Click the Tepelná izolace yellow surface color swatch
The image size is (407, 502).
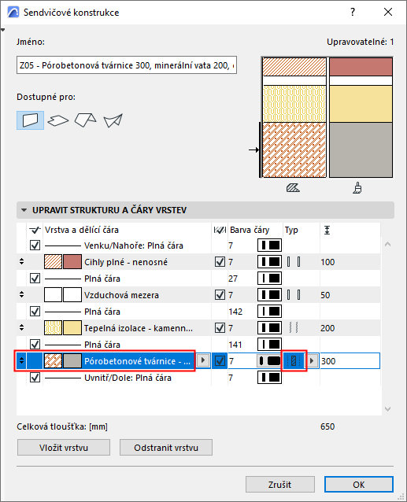(72, 328)
